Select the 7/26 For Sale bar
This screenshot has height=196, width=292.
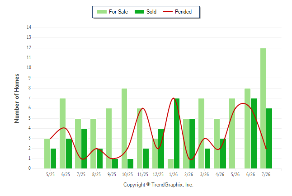point(263,108)
